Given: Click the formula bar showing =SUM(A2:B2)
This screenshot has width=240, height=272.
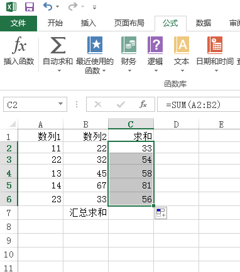Looking at the screenshot, I should 199,104.
